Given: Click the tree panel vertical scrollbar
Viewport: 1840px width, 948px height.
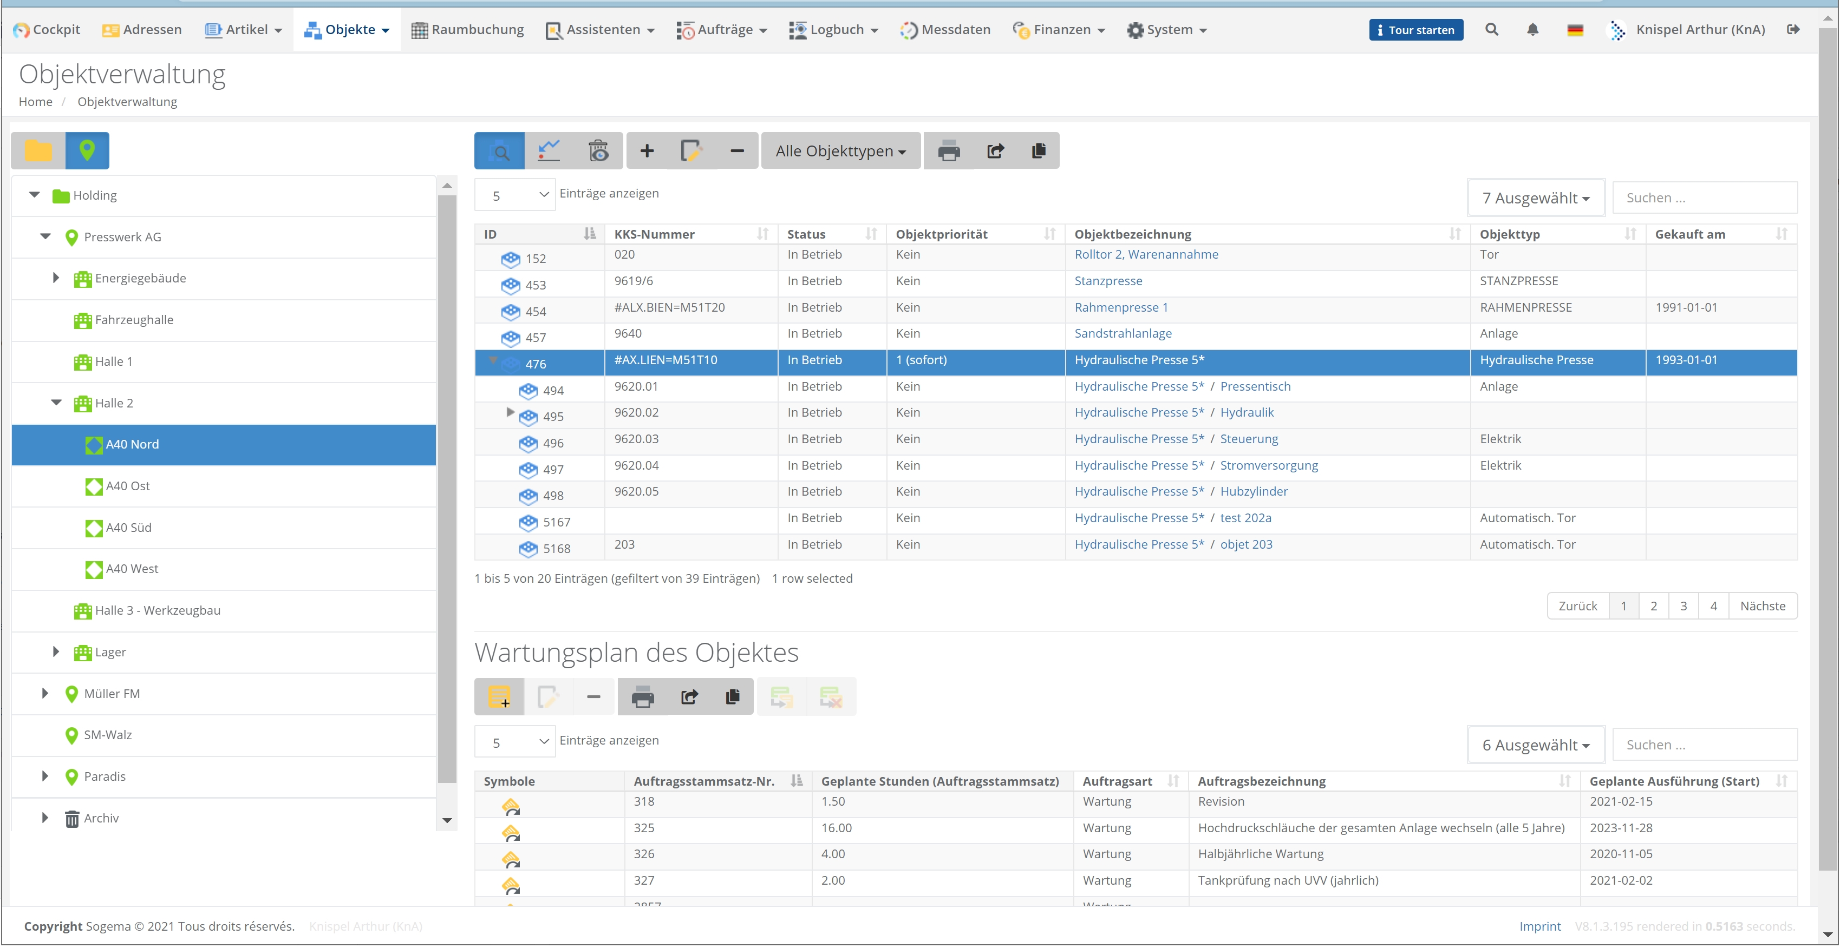Looking at the screenshot, I should coord(447,485).
